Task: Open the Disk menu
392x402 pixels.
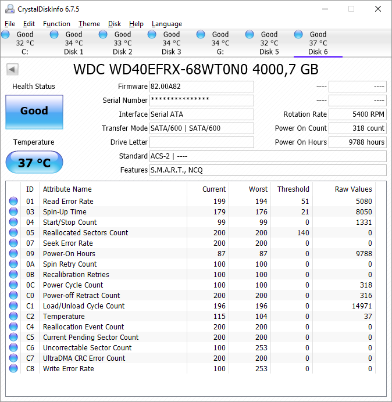Action: 115,24
